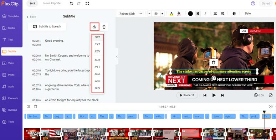Edit the font size value 50

tap(156, 14)
